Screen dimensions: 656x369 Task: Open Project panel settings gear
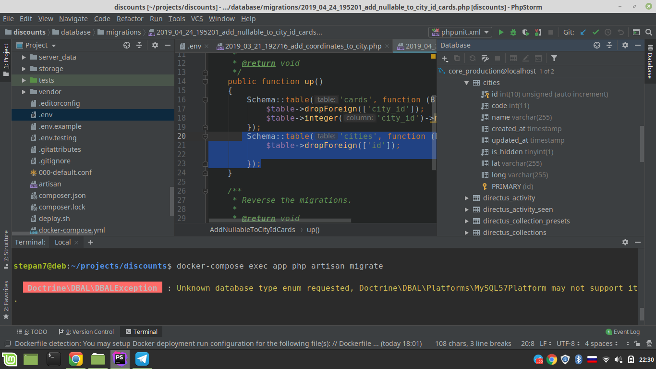[155, 45]
